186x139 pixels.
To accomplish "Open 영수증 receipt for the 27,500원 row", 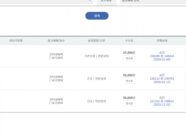I will [129, 58].
